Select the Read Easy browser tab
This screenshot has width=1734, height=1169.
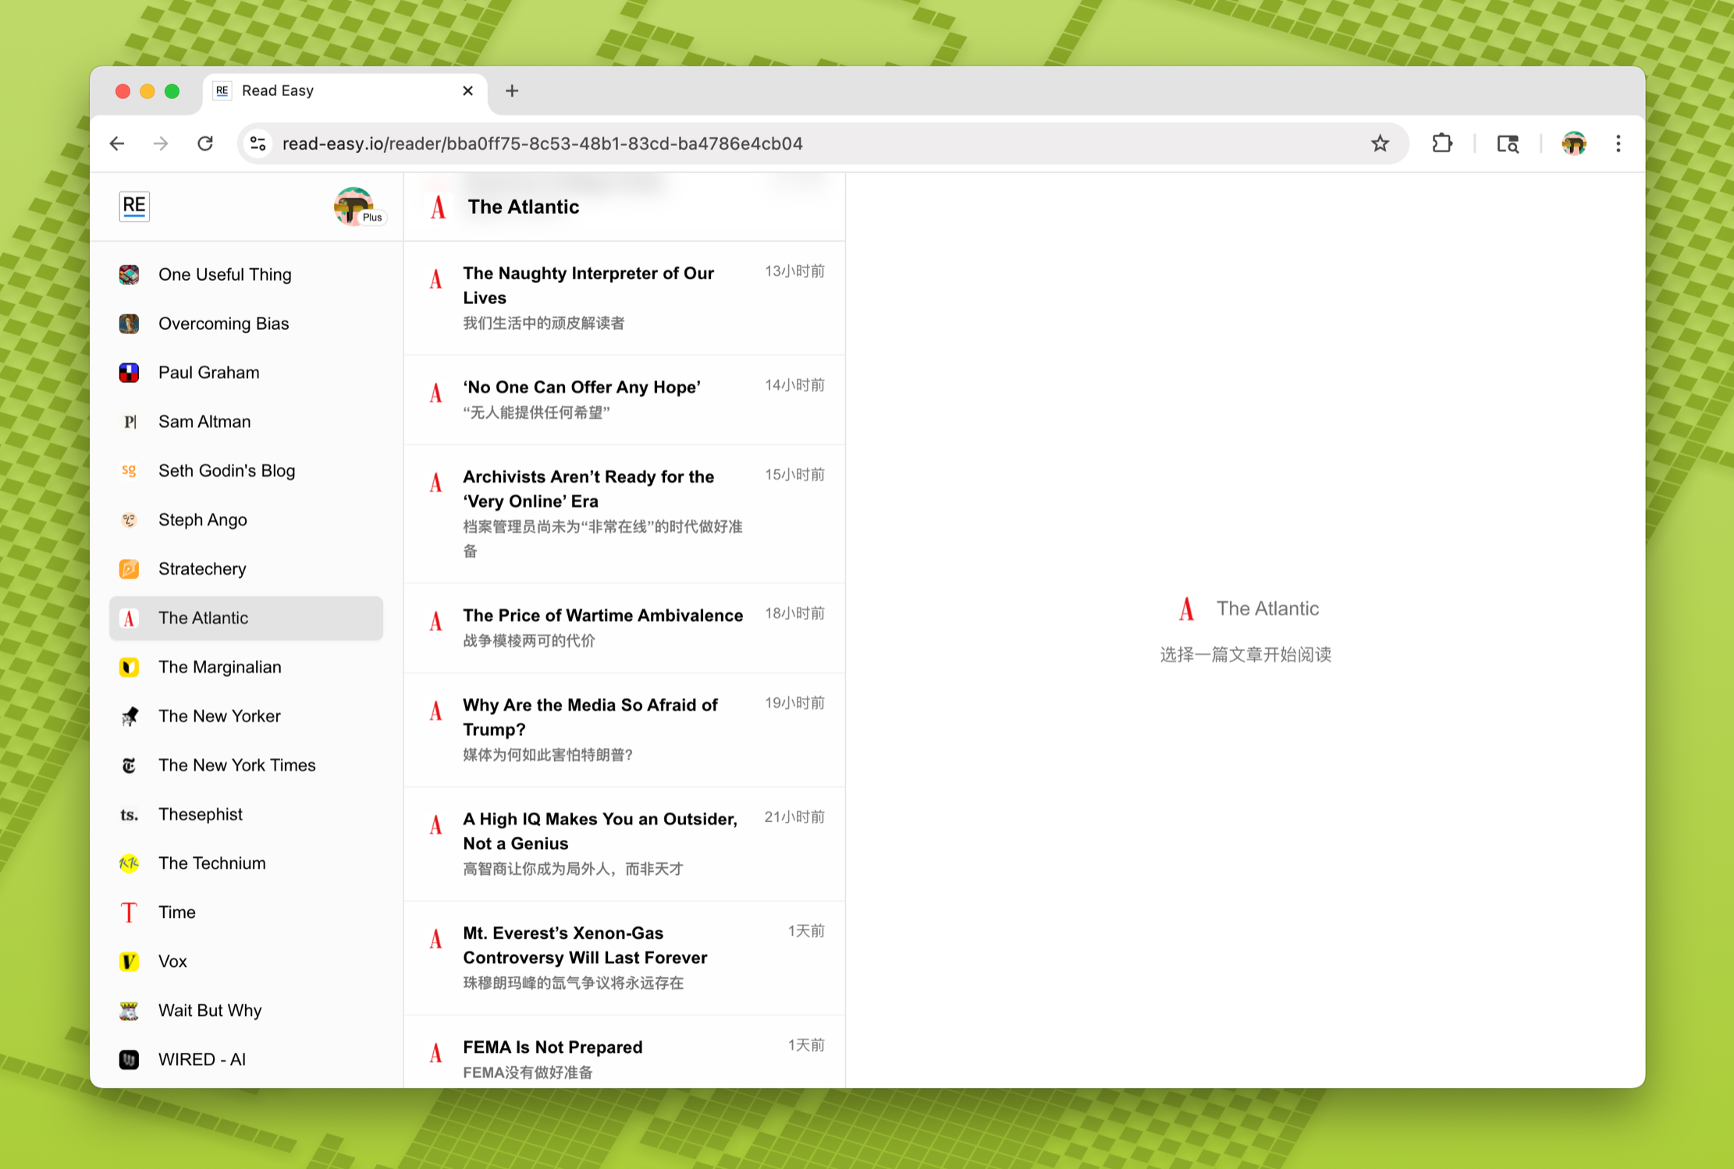tap(345, 91)
